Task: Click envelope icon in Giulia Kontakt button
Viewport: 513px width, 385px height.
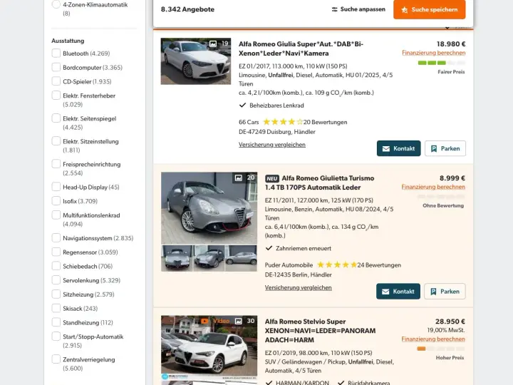Action: click(386, 148)
